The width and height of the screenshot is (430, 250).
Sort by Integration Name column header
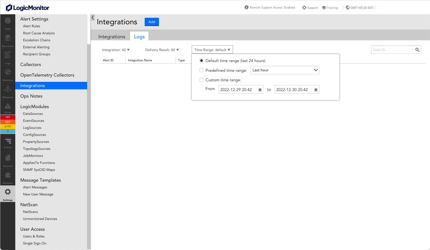point(140,60)
